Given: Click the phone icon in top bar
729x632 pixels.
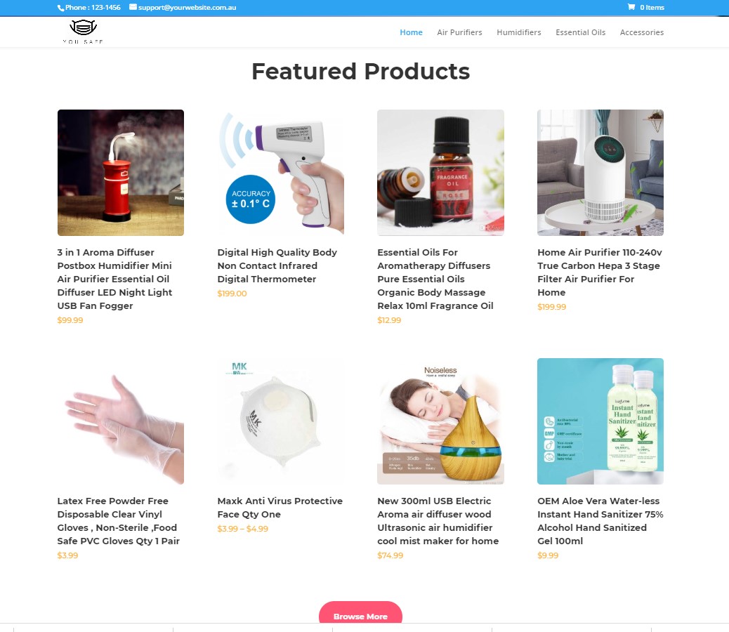Looking at the screenshot, I should coord(60,8).
